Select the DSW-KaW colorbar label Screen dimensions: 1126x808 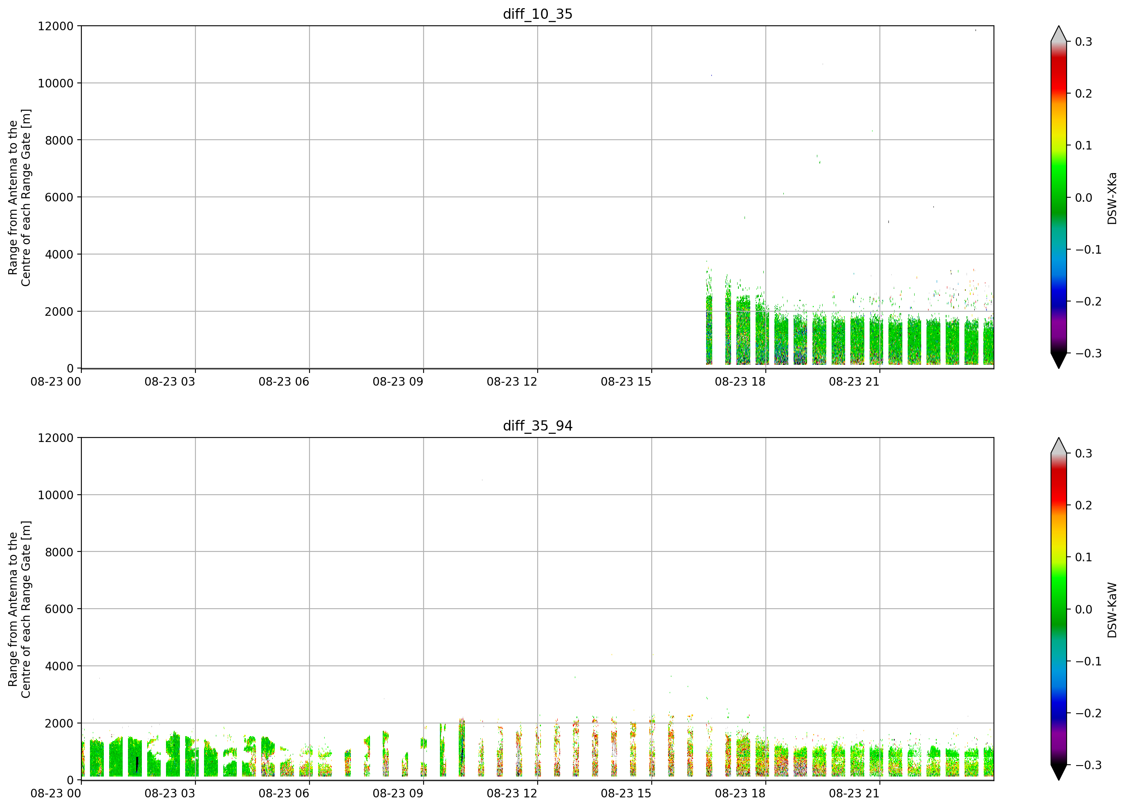(1112, 610)
